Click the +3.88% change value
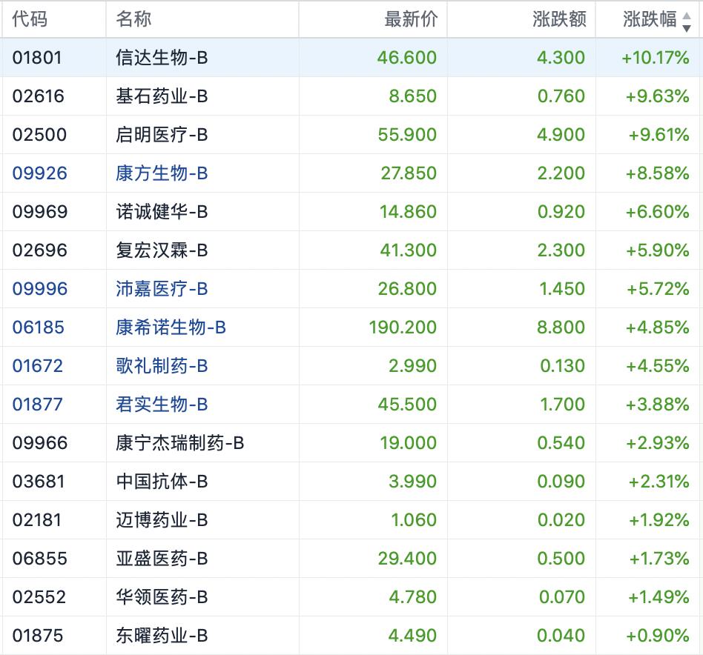Viewport: 703px width, 655px height. (658, 405)
